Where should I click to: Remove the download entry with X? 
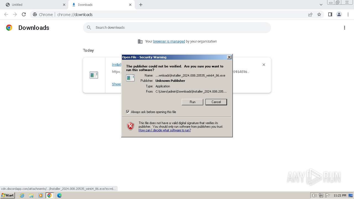tap(264, 65)
